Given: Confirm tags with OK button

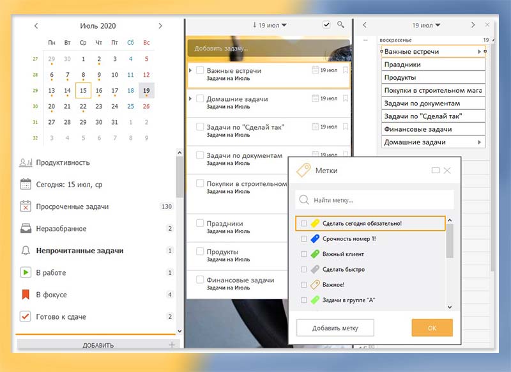Looking at the screenshot, I should [432, 328].
